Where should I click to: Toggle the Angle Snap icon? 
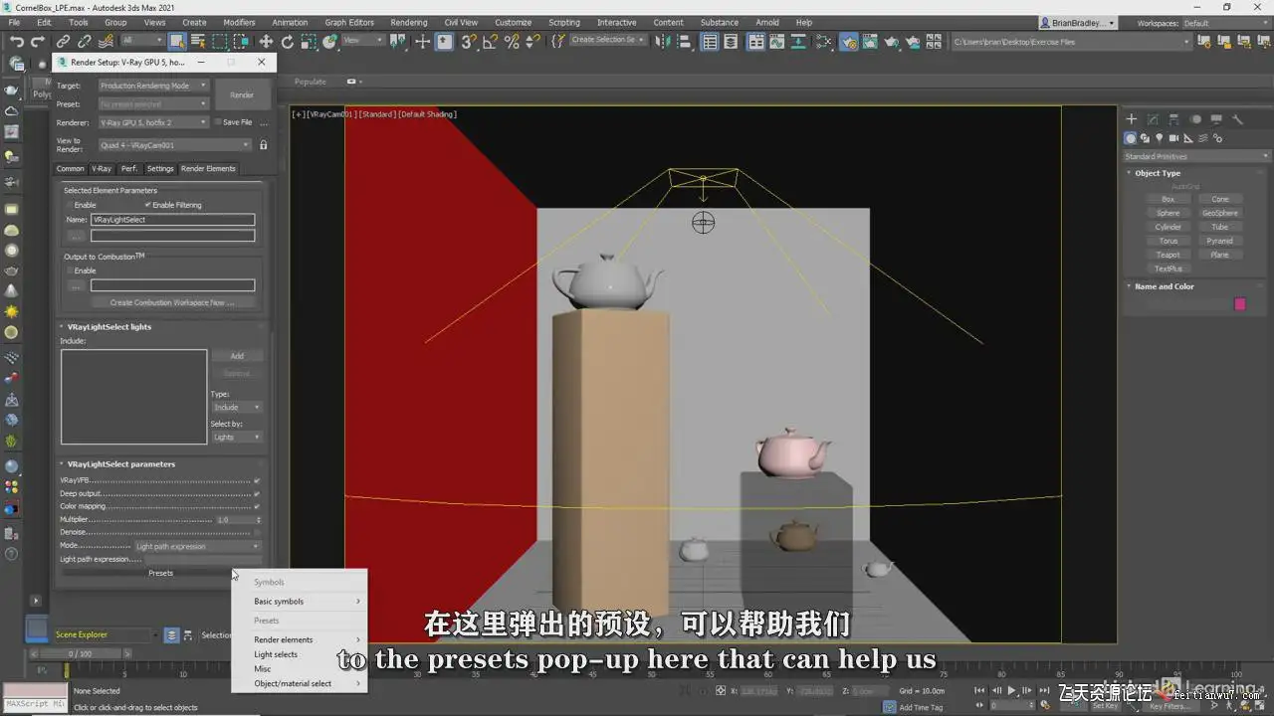click(x=491, y=41)
